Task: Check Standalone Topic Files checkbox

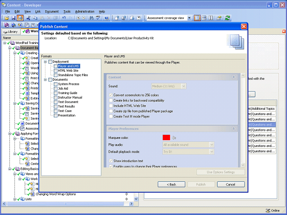Action: 56,75
